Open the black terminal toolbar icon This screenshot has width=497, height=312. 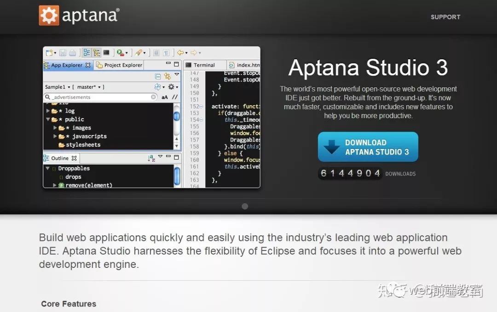pyautogui.click(x=106, y=52)
